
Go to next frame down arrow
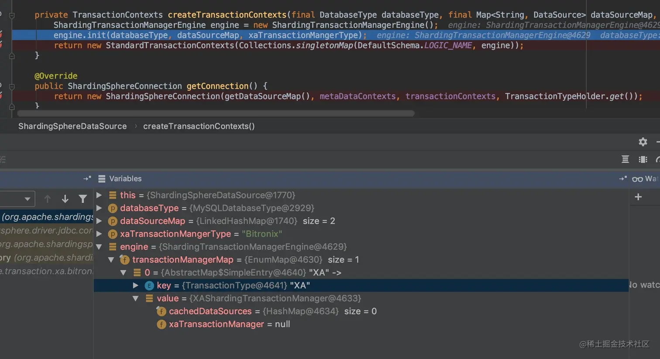tap(65, 199)
